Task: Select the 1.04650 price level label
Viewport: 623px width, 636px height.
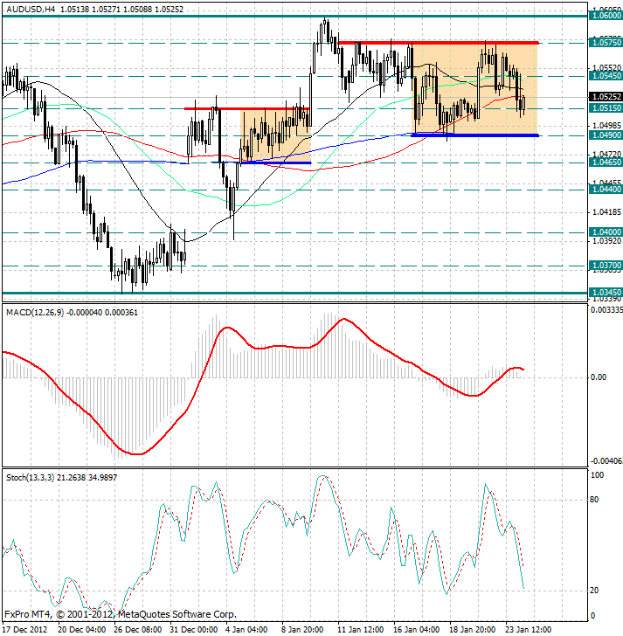Action: pyautogui.click(x=606, y=162)
